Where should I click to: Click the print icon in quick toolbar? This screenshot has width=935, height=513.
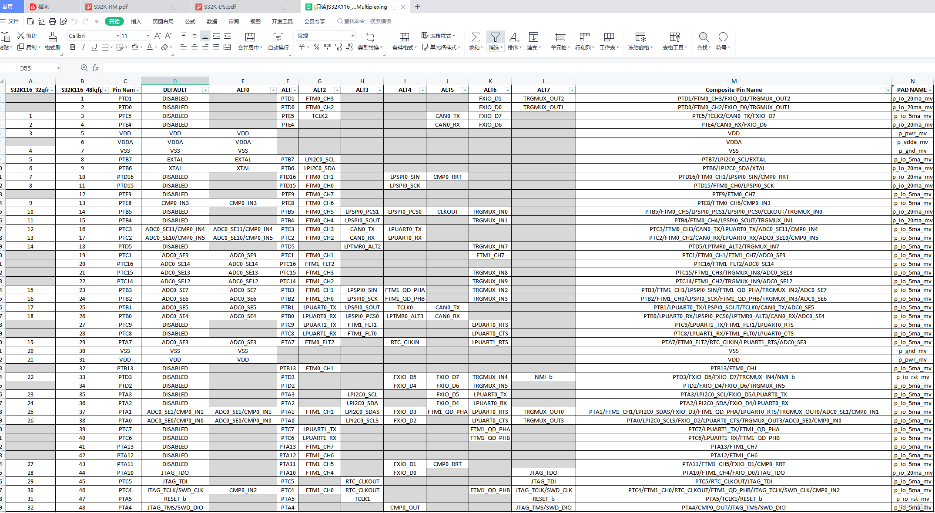coord(53,21)
